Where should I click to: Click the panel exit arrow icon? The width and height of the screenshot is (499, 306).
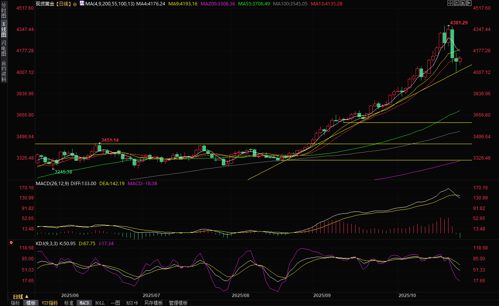click(470, 3)
